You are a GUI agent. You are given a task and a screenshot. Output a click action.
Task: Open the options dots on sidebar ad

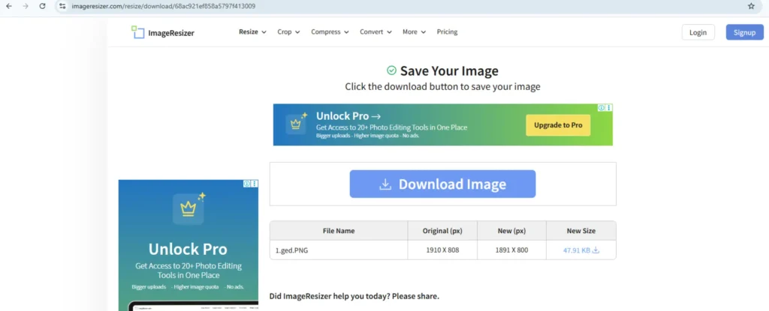(x=255, y=184)
